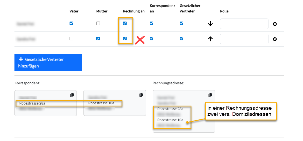The width and height of the screenshot is (303, 141).
Task: Focus the Rolle field in second row
Action: (x=244, y=39)
